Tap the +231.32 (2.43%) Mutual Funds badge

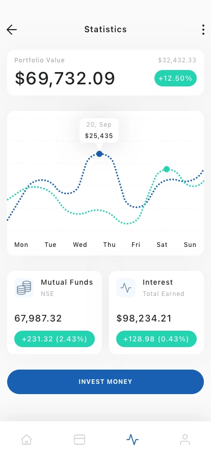(x=55, y=339)
